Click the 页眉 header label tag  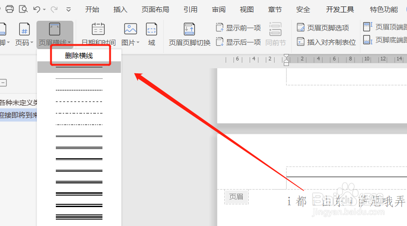236,196
